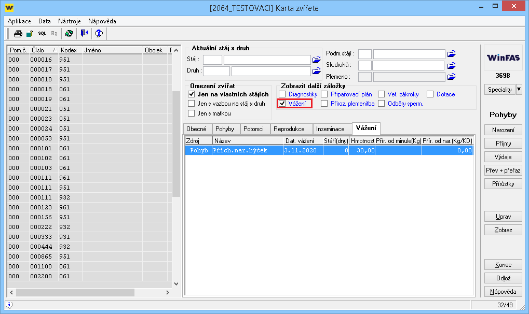529x314 pixels.
Task: Open folder browser for Sk.druhů field
Action: (452, 66)
